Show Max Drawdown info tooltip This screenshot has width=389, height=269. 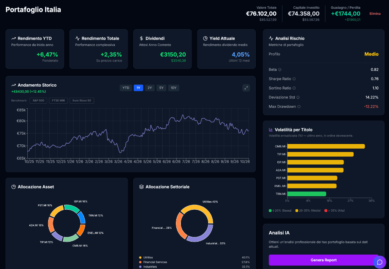pyautogui.click(x=299, y=107)
